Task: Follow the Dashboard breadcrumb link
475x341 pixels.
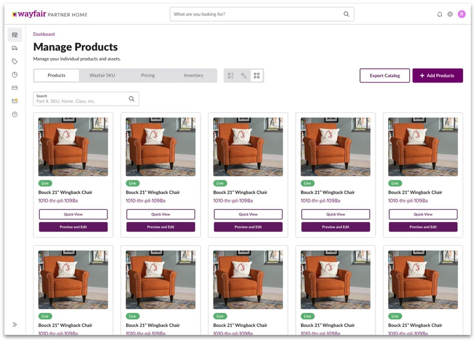Action: [44, 34]
